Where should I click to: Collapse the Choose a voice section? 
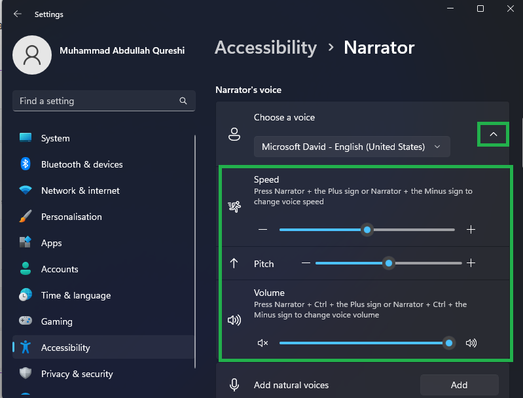pyautogui.click(x=494, y=134)
